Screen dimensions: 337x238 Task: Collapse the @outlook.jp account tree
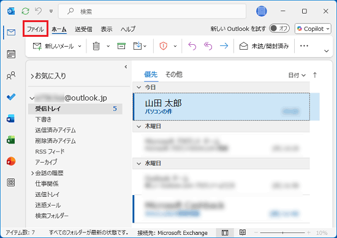click(32, 98)
